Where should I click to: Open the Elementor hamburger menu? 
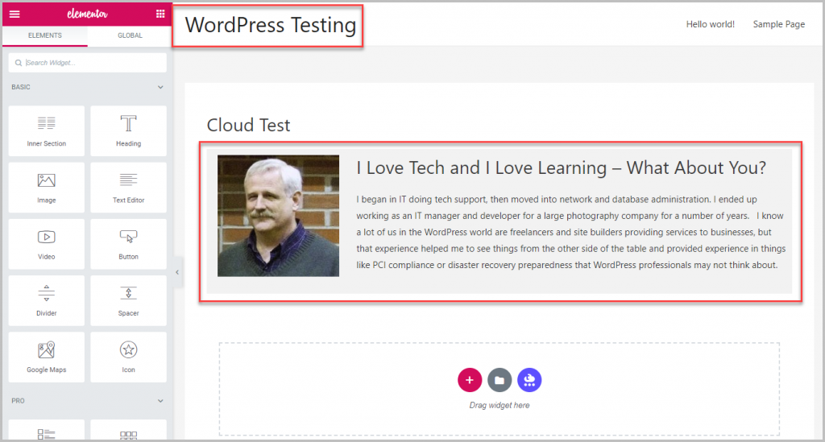pos(15,14)
